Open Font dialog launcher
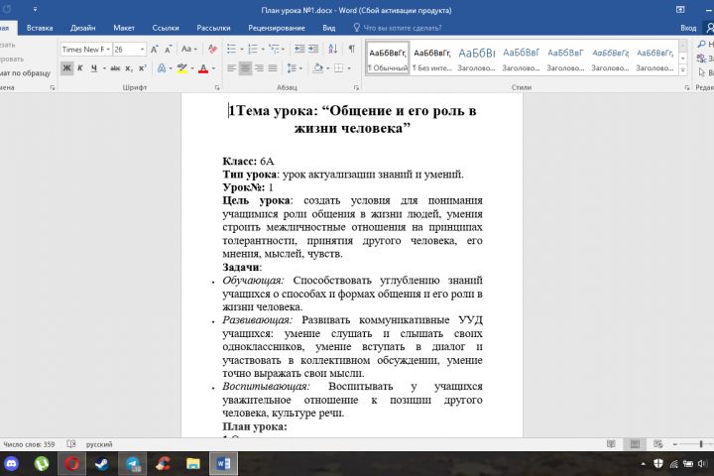Image resolution: width=714 pixels, height=476 pixels. (217, 87)
